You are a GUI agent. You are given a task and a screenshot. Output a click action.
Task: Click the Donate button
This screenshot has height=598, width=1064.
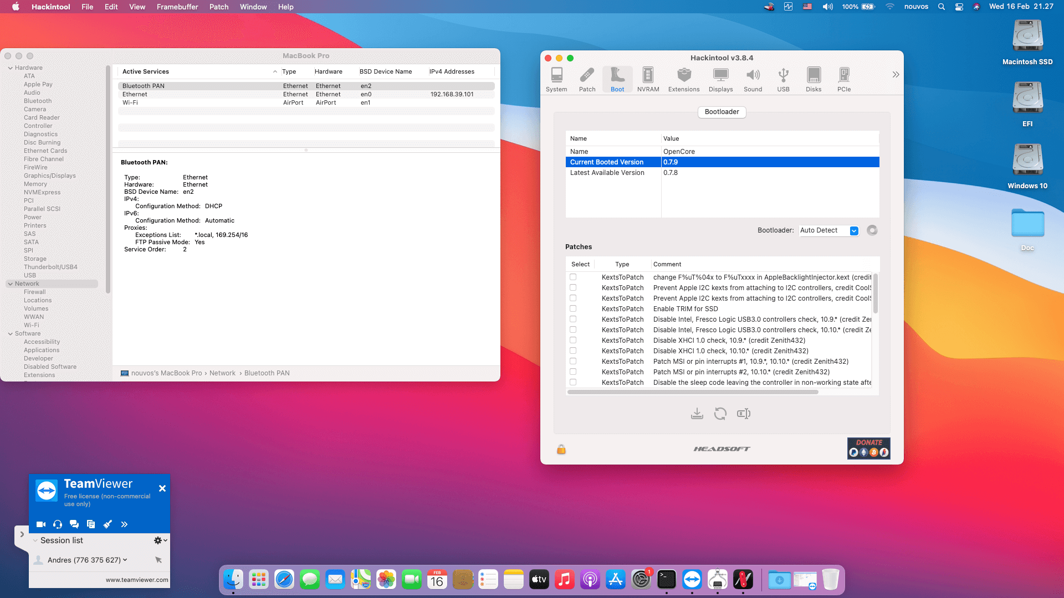tap(868, 448)
